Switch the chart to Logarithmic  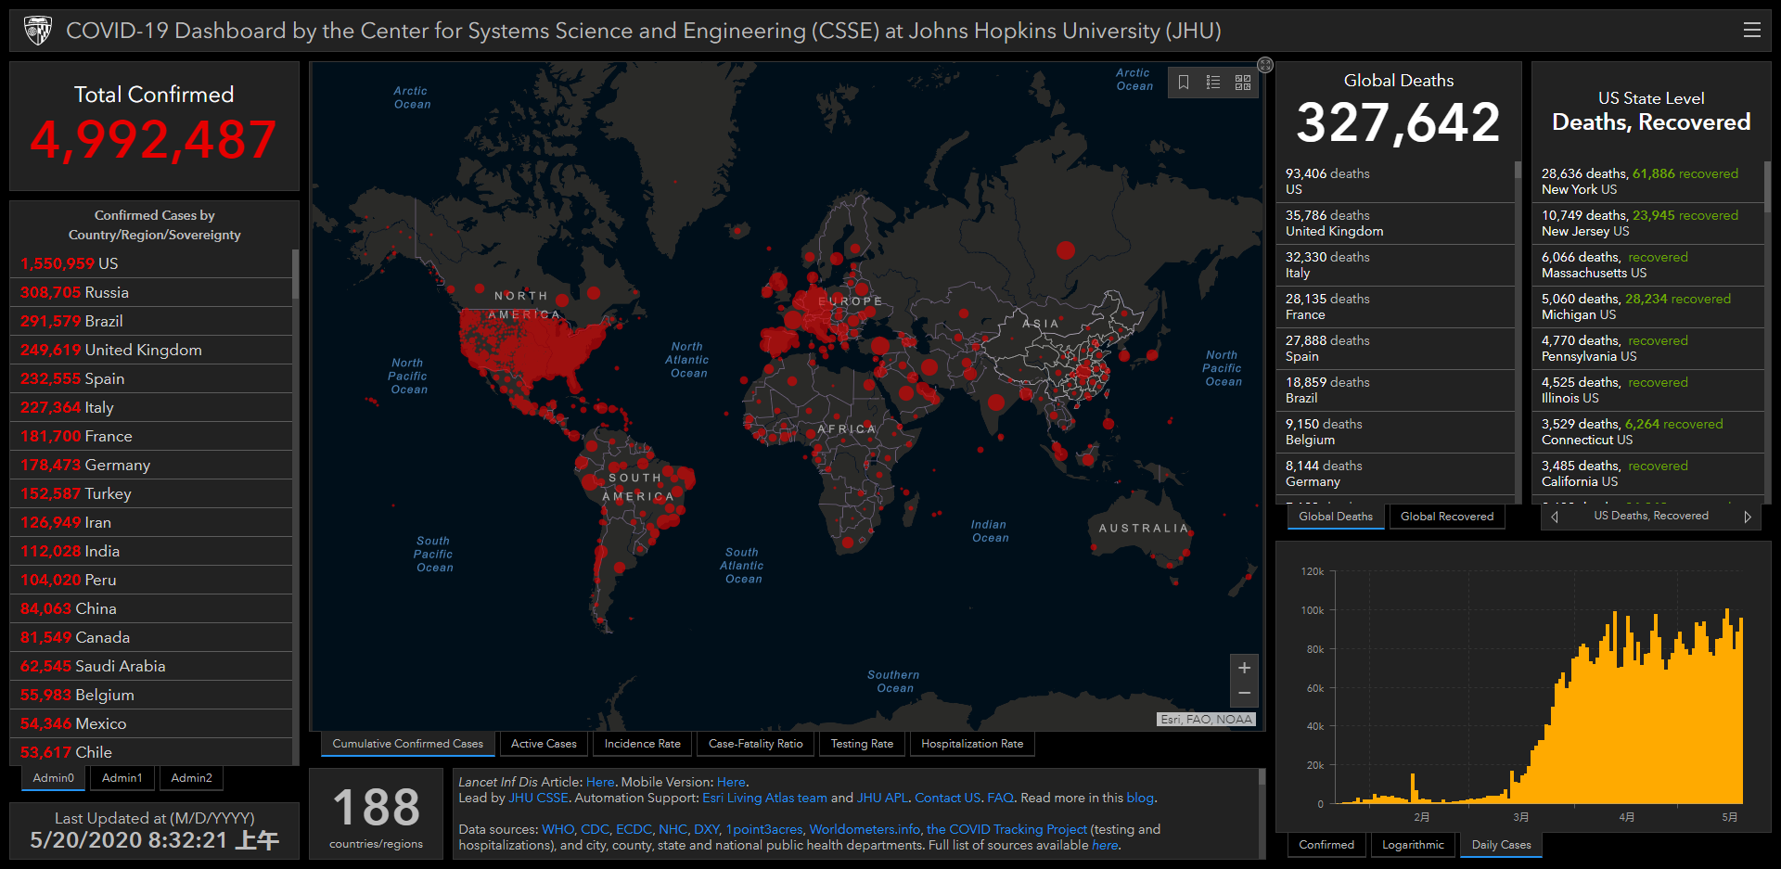pyautogui.click(x=1413, y=845)
